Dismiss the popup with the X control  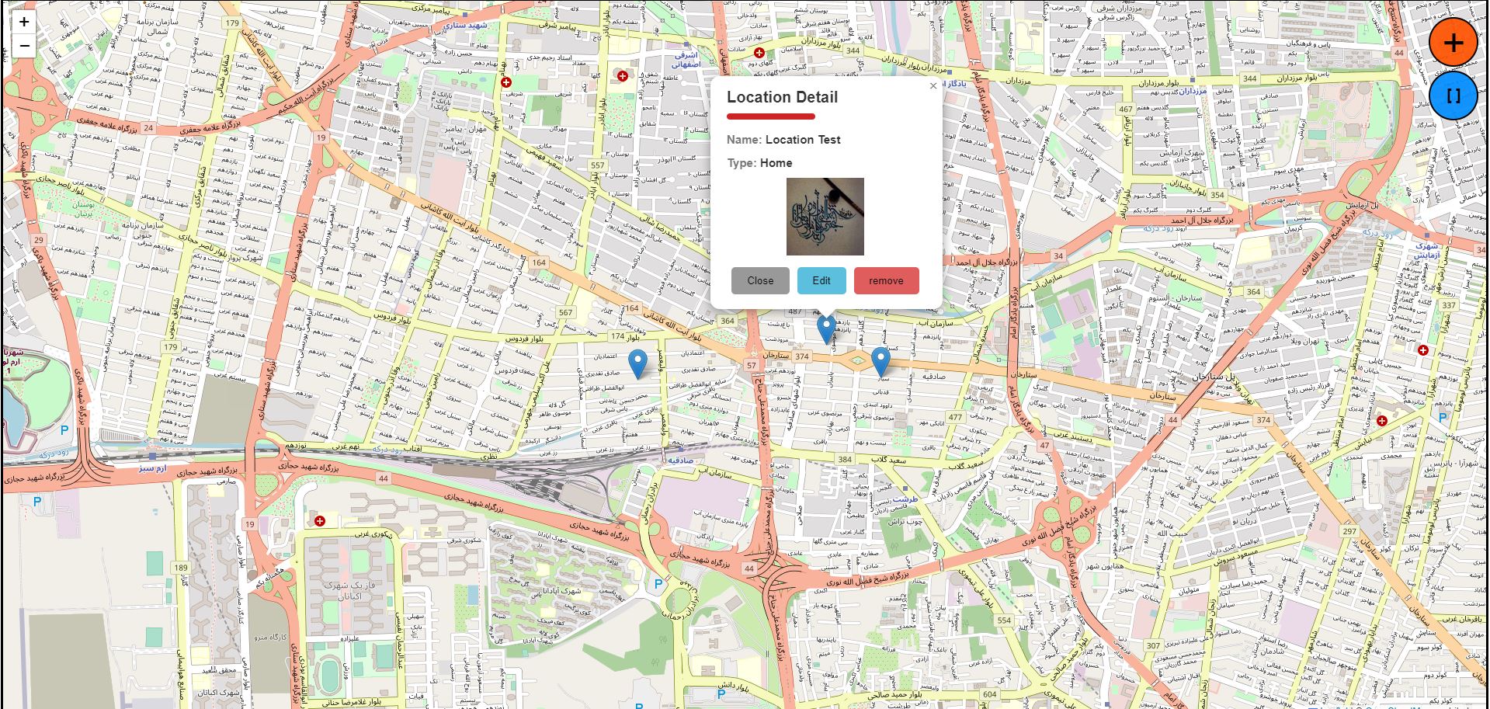click(x=933, y=85)
